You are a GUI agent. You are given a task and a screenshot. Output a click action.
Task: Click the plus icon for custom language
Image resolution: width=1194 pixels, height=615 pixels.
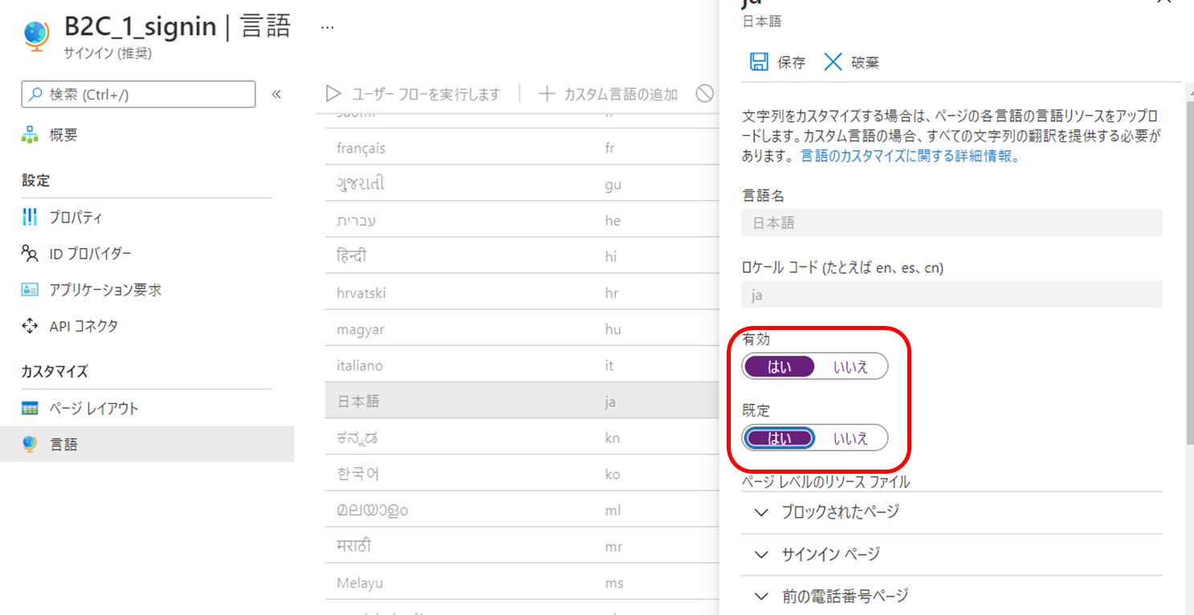tap(547, 94)
